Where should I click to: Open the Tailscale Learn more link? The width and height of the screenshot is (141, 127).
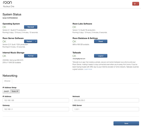(x=88, y=69)
